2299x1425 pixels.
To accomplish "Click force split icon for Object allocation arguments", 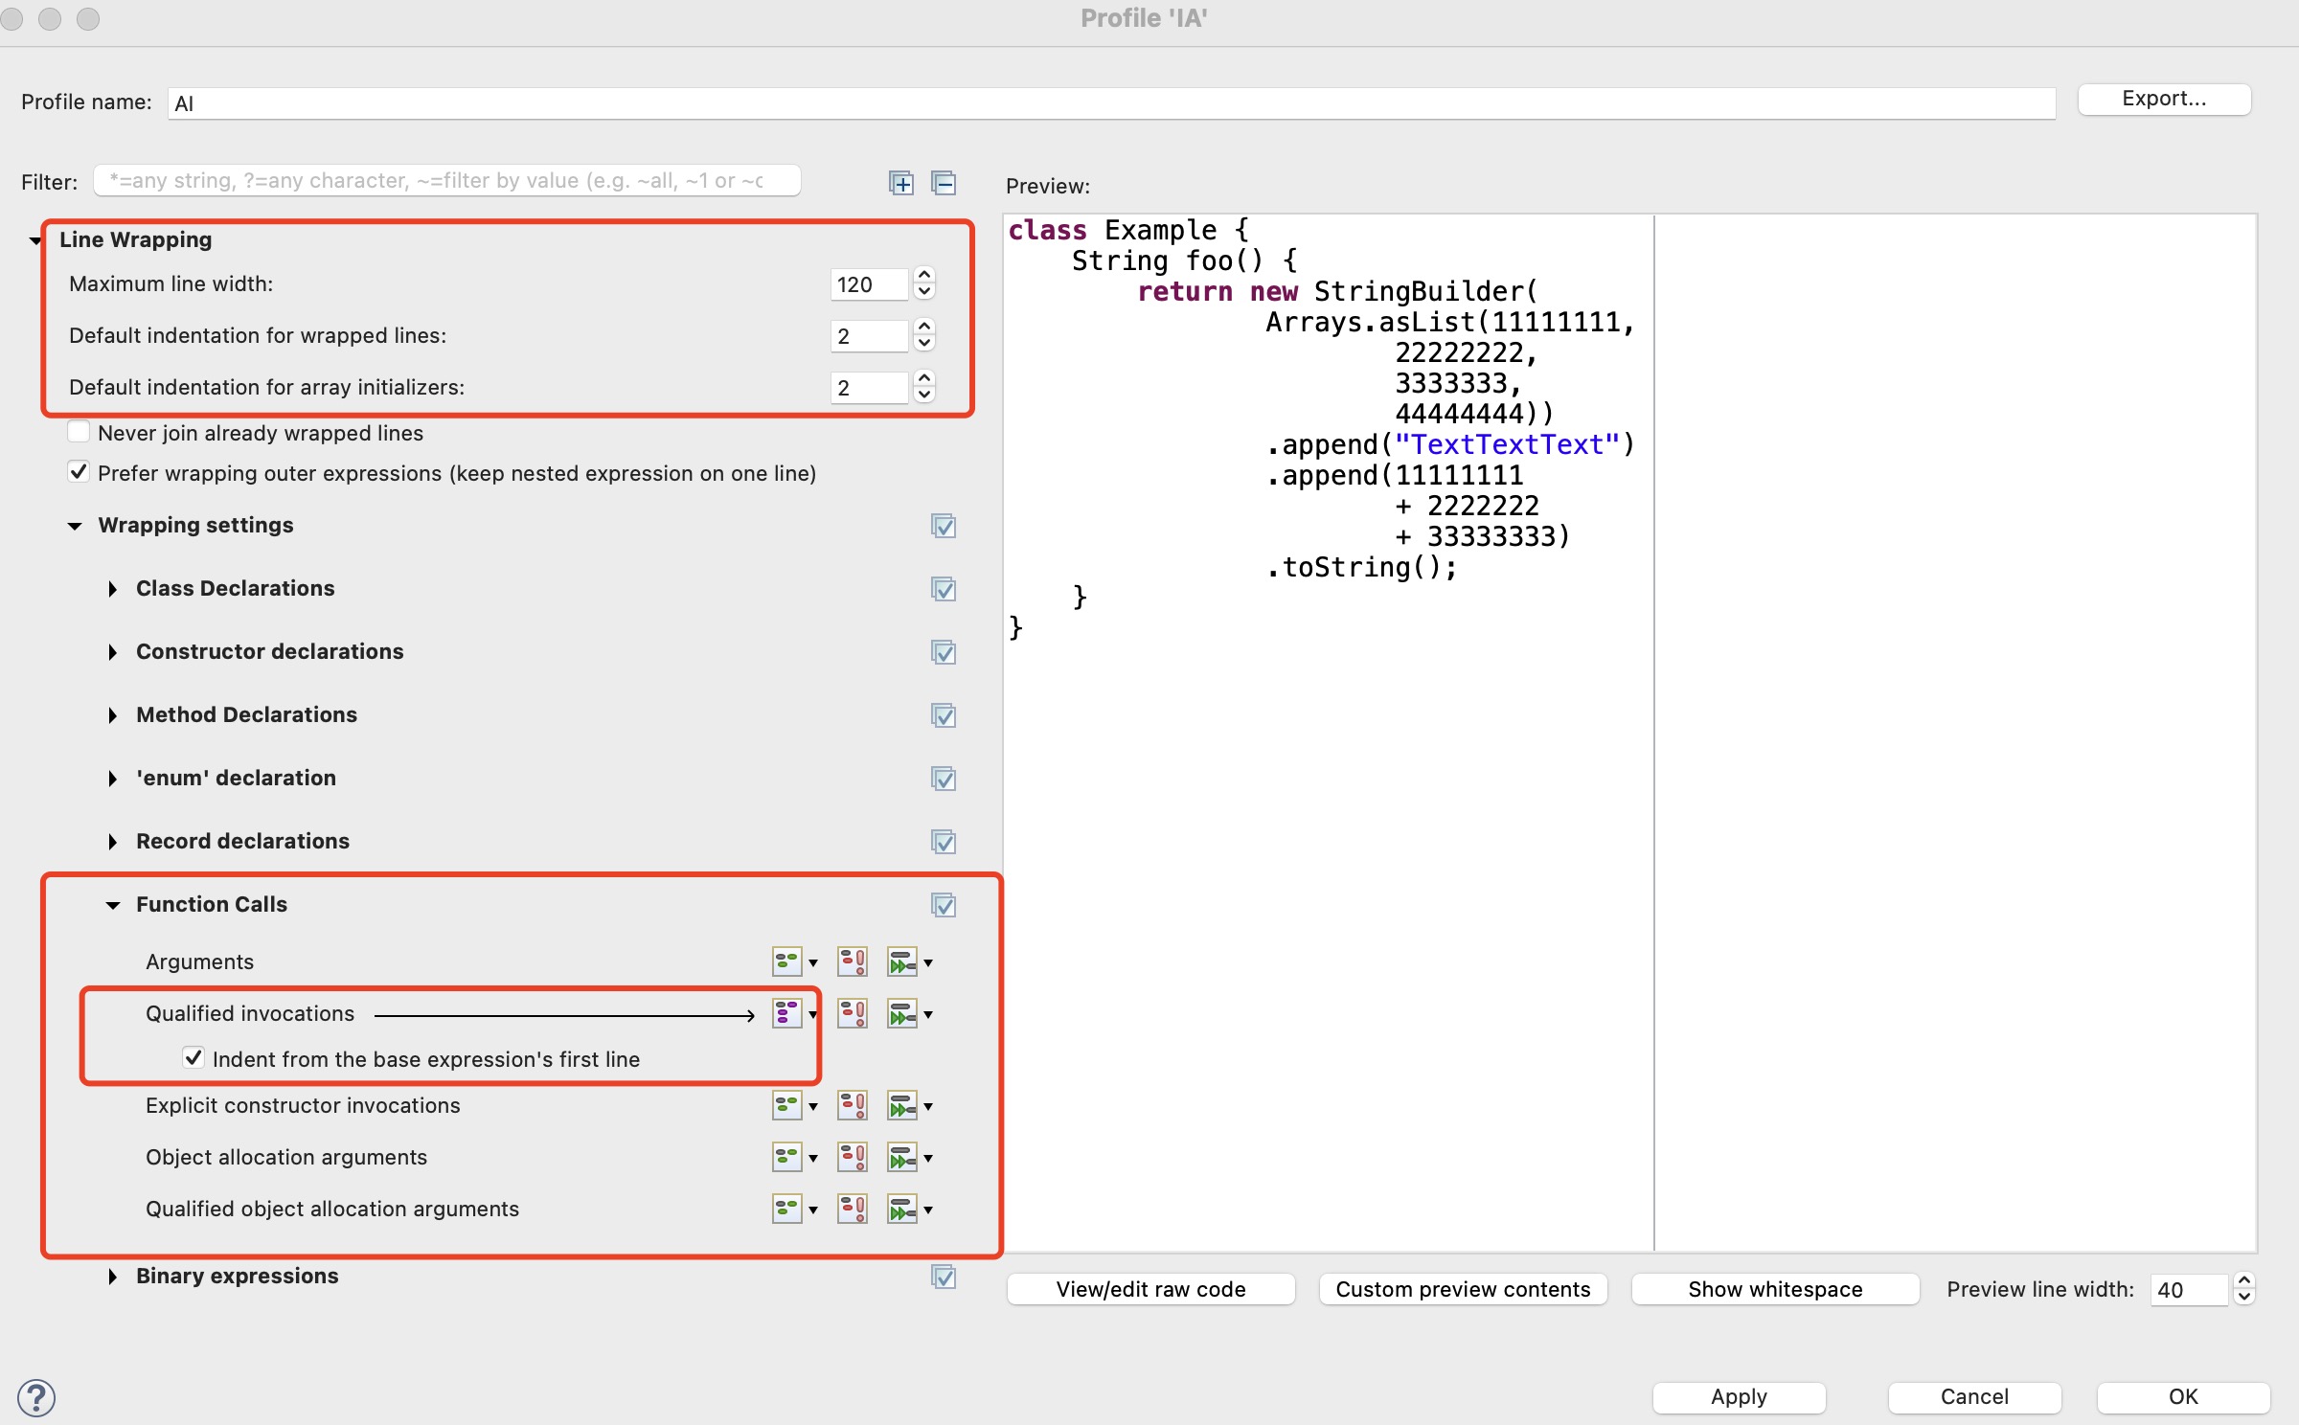I will point(852,1158).
